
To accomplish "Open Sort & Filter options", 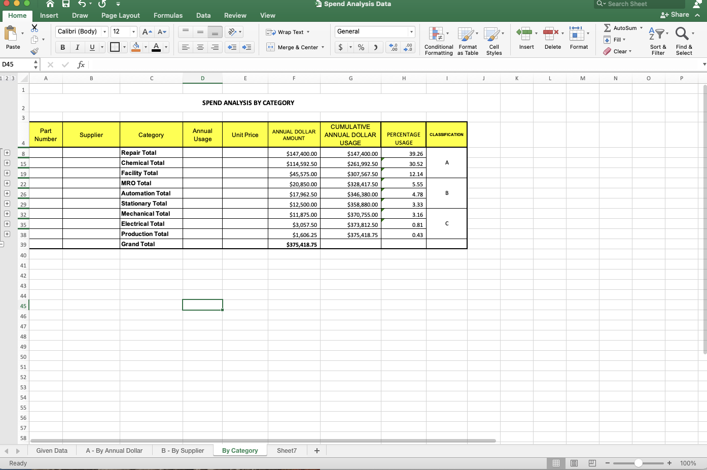I will pos(658,41).
